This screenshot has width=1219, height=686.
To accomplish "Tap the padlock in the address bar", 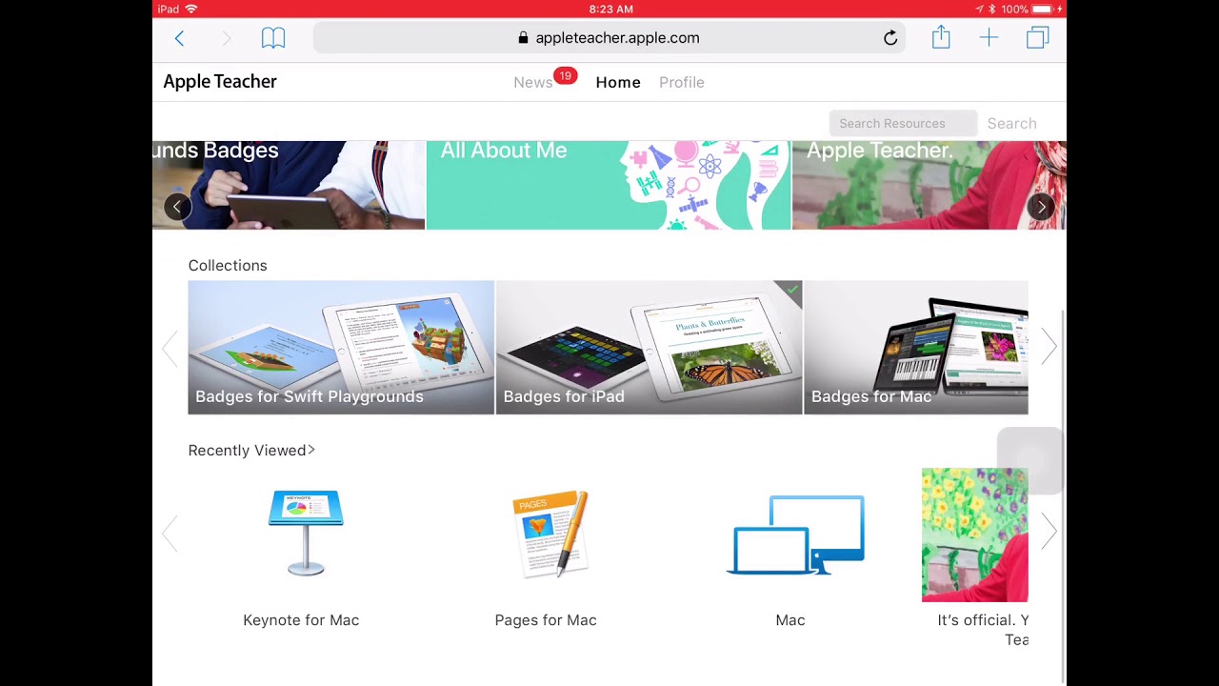I will coord(523,38).
